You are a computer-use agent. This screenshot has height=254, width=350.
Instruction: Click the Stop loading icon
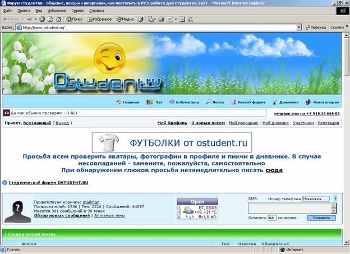tap(42, 19)
